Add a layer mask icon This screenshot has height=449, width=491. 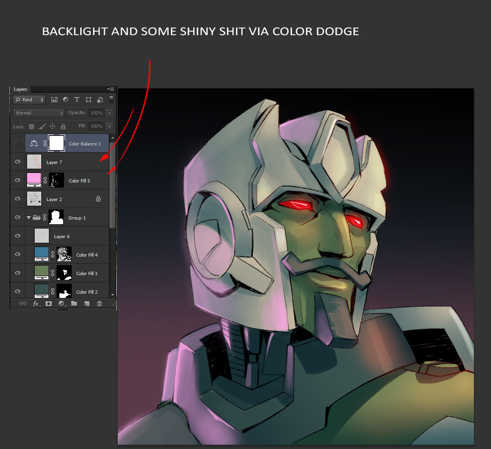tap(48, 303)
